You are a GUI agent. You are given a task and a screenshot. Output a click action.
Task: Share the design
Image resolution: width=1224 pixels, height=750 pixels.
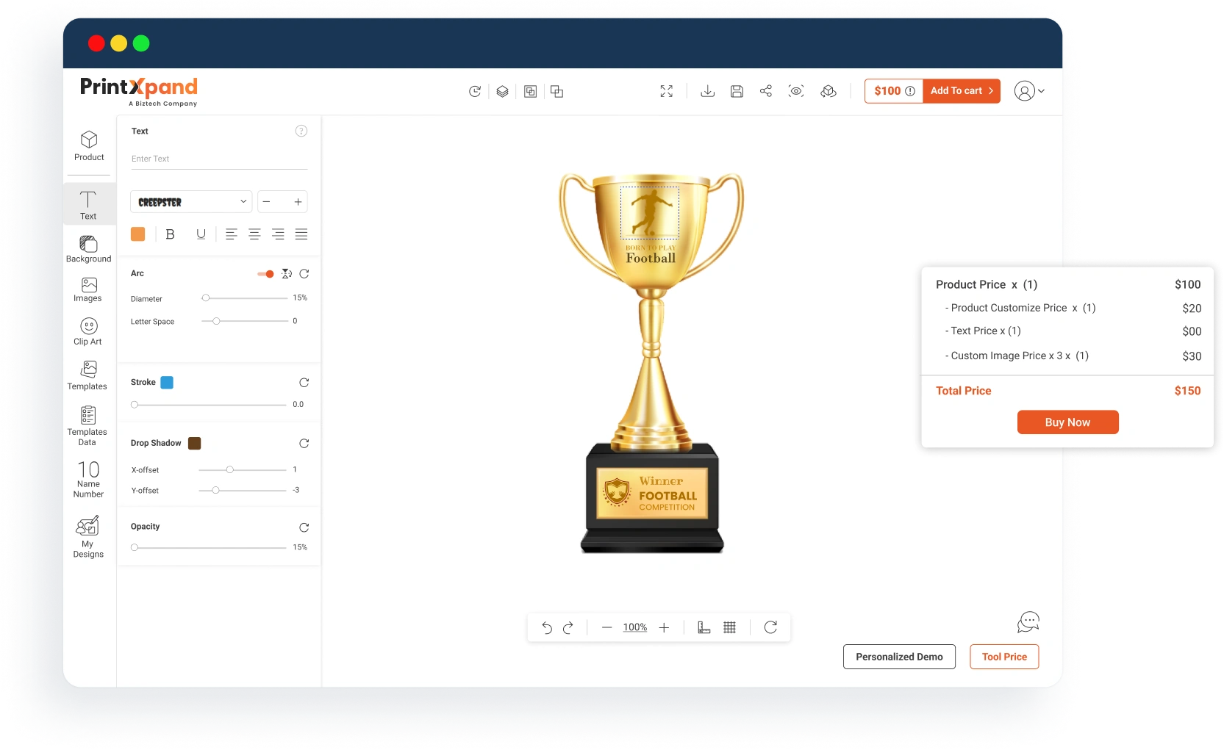766,90
